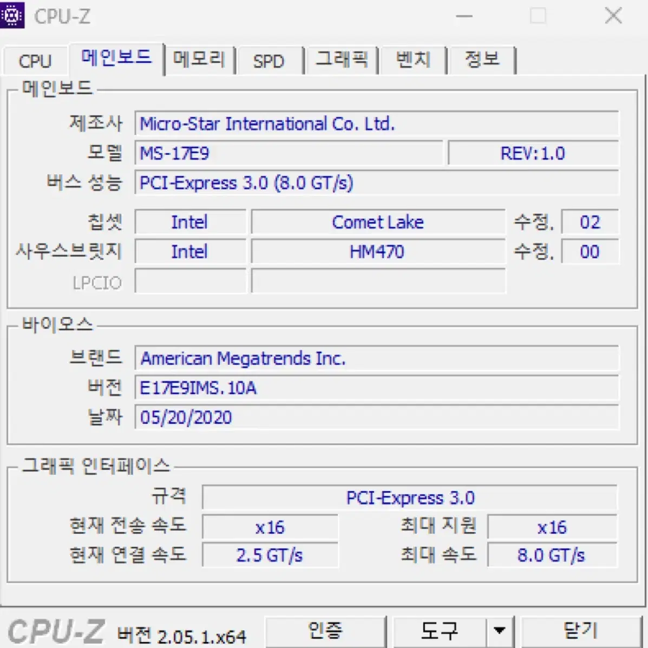Select the PCI-Express 3.0 (8.0 GT/s) bus field
Viewport: 648px width, 648px height.
coord(377,182)
